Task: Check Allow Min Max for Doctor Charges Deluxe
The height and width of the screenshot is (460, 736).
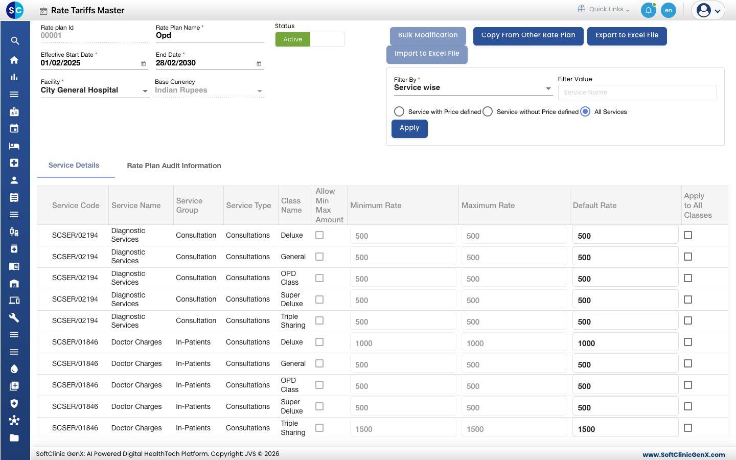Action: tap(319, 342)
